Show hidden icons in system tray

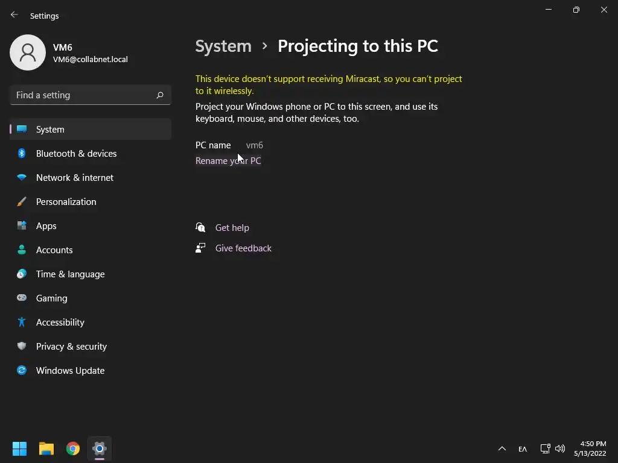pyautogui.click(x=502, y=449)
